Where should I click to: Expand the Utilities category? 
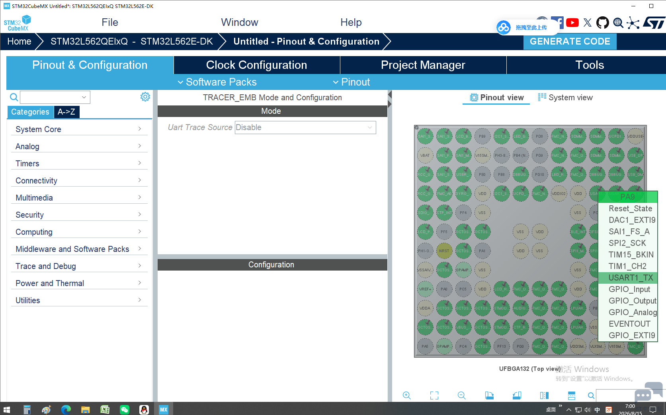tap(79, 300)
